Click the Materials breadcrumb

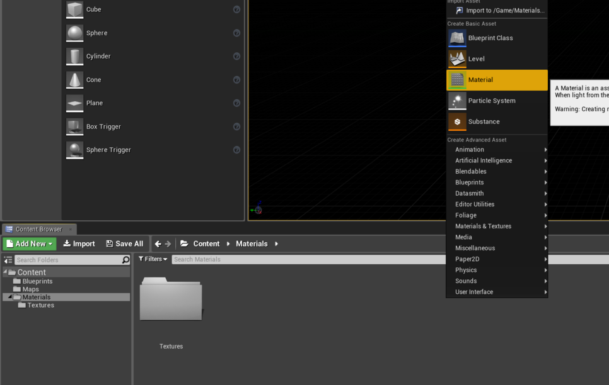coord(252,244)
